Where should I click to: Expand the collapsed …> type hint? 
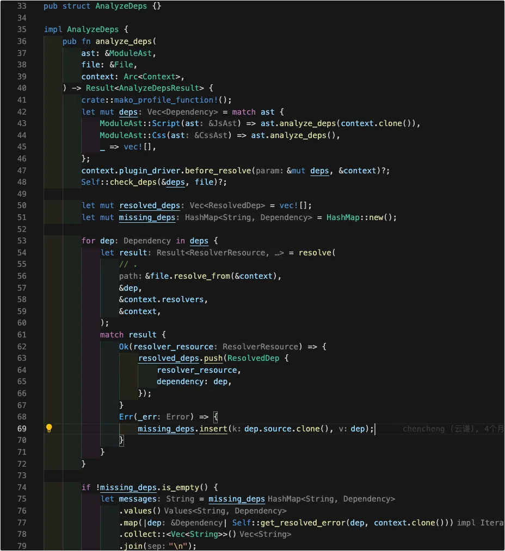click(279, 253)
